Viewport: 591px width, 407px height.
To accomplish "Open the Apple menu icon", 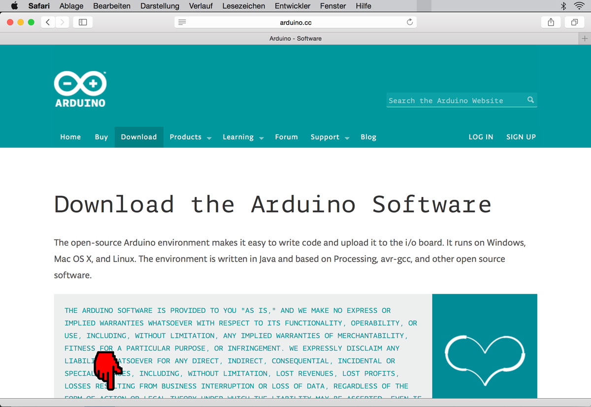I will 14,6.
